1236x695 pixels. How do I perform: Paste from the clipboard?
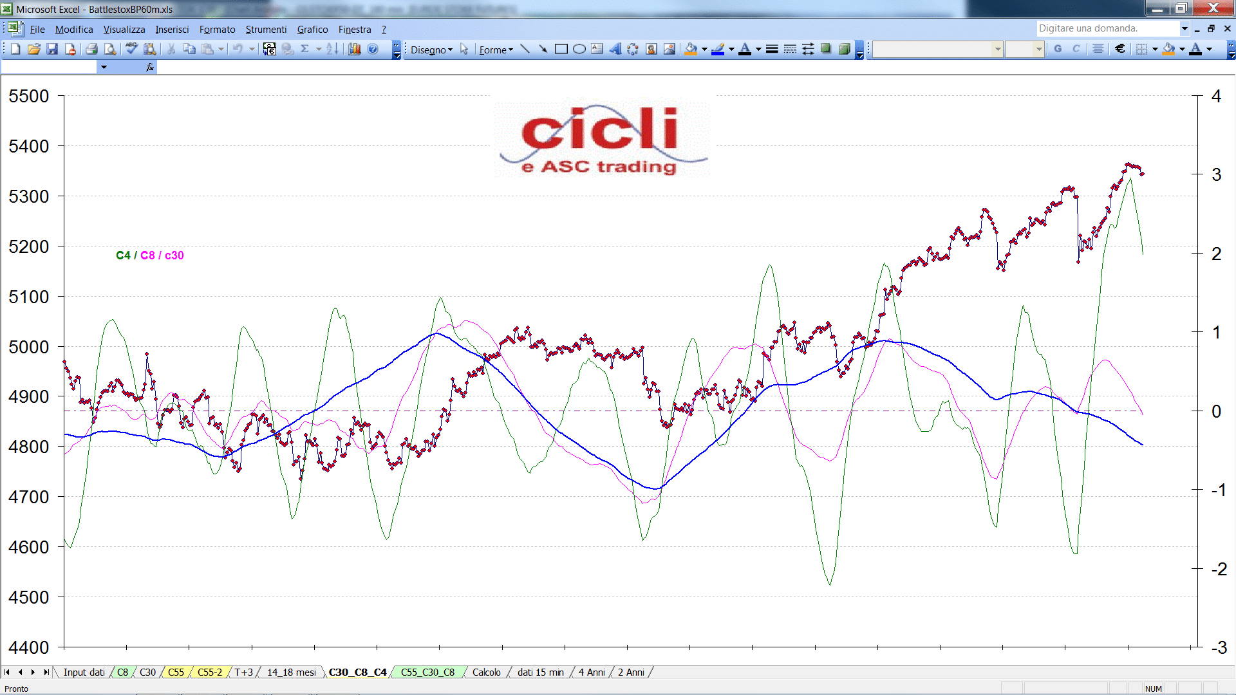207,49
